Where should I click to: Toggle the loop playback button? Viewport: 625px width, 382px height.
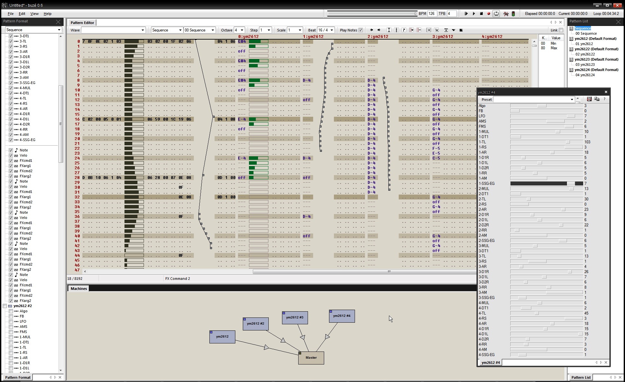496,14
